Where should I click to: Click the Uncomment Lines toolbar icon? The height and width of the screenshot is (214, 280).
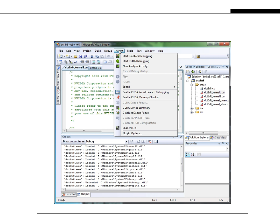click(x=99, y=62)
